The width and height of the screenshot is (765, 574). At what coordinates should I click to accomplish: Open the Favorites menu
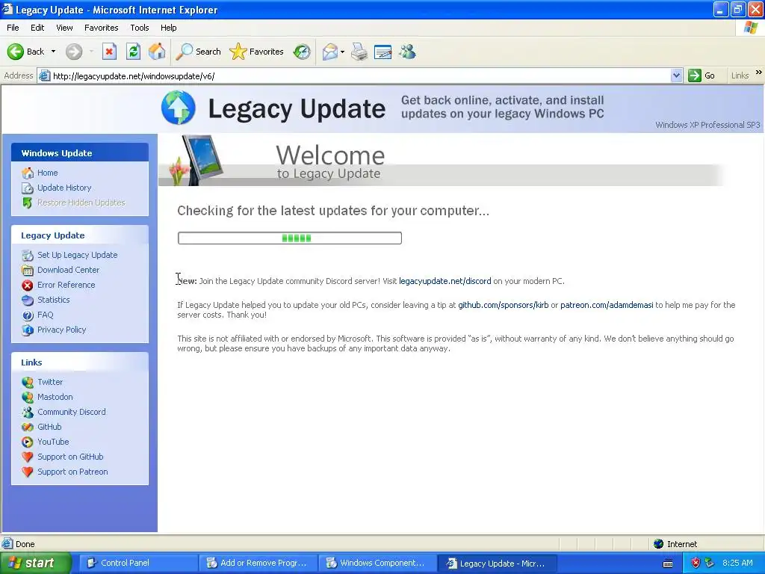point(102,28)
